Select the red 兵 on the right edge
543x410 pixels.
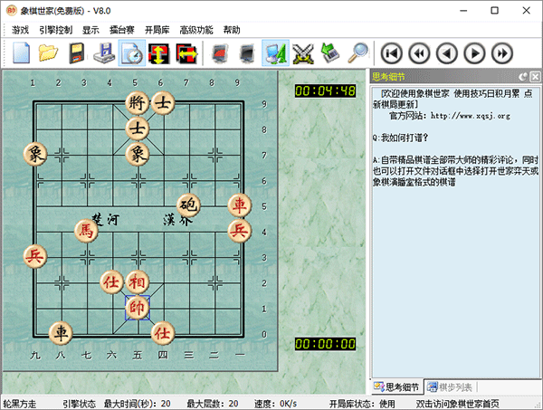(240, 231)
